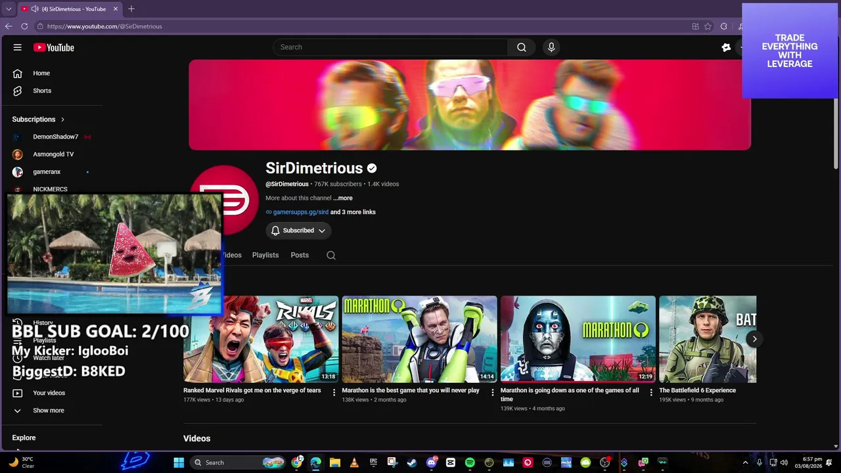Open the SirDimetrious channel banner image
This screenshot has height=473, width=841.
470,105
